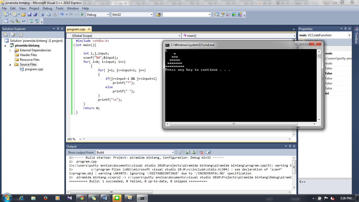Select the program.cpp editor tab
Screen dimensions: 359x202
(76, 29)
